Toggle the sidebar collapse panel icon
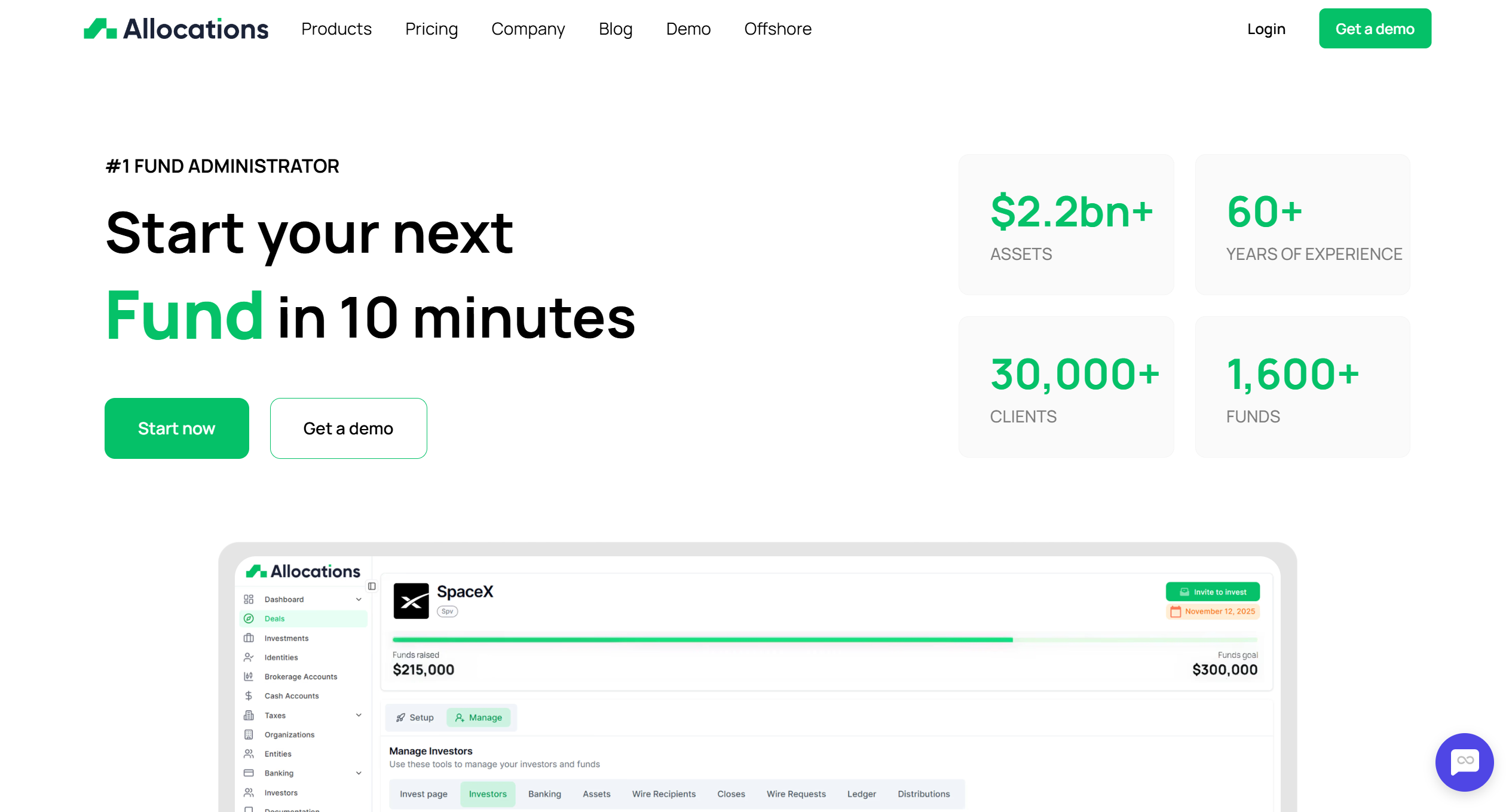Screen dimensions: 1506x812 (372, 586)
